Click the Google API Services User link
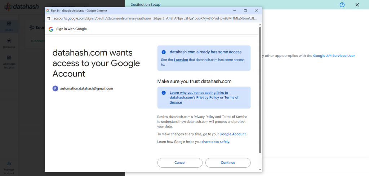Viewport: 369px width, 176px height. point(334,56)
